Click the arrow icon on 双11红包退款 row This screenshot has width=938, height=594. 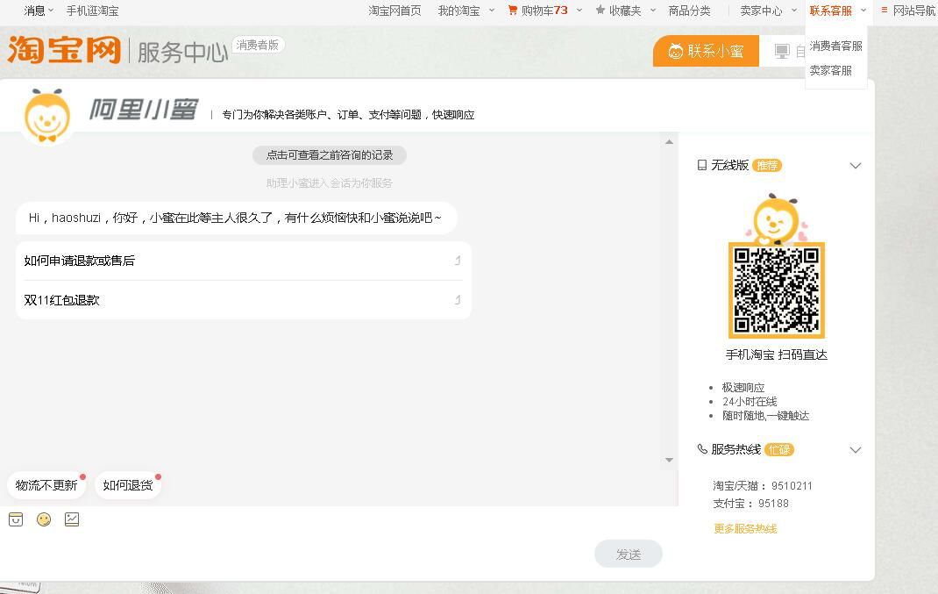coord(458,300)
